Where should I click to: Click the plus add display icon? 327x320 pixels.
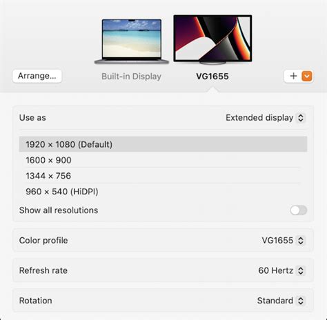point(293,76)
